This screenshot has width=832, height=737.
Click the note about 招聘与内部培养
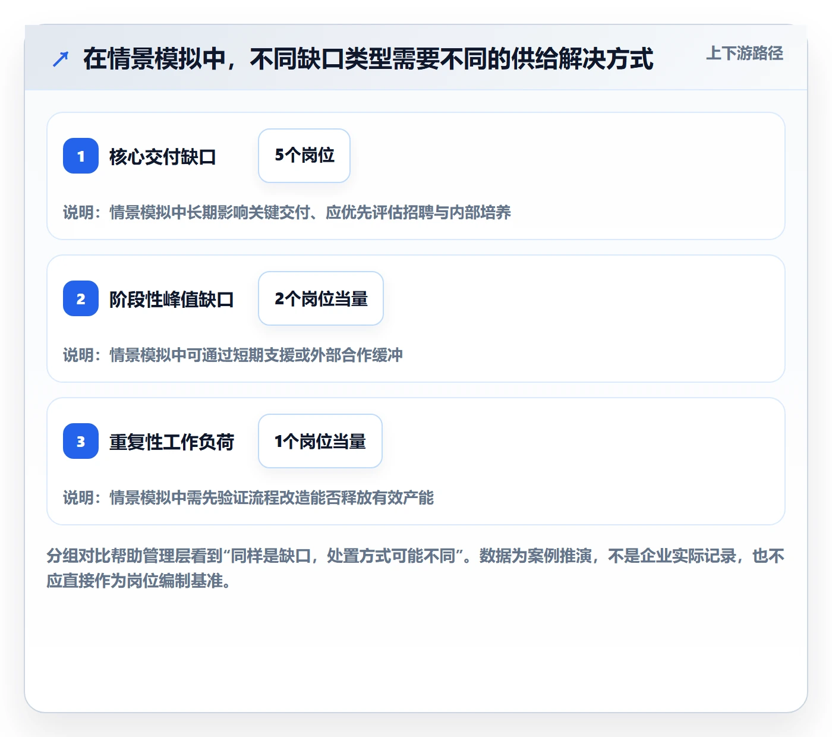click(287, 212)
